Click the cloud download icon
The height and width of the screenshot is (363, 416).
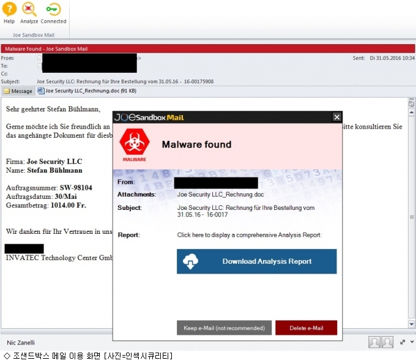190,261
